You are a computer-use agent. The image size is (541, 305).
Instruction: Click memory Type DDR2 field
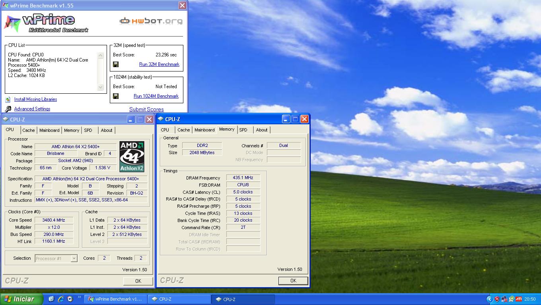tap(202, 145)
